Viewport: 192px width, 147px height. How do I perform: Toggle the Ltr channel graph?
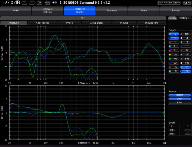(186, 46)
